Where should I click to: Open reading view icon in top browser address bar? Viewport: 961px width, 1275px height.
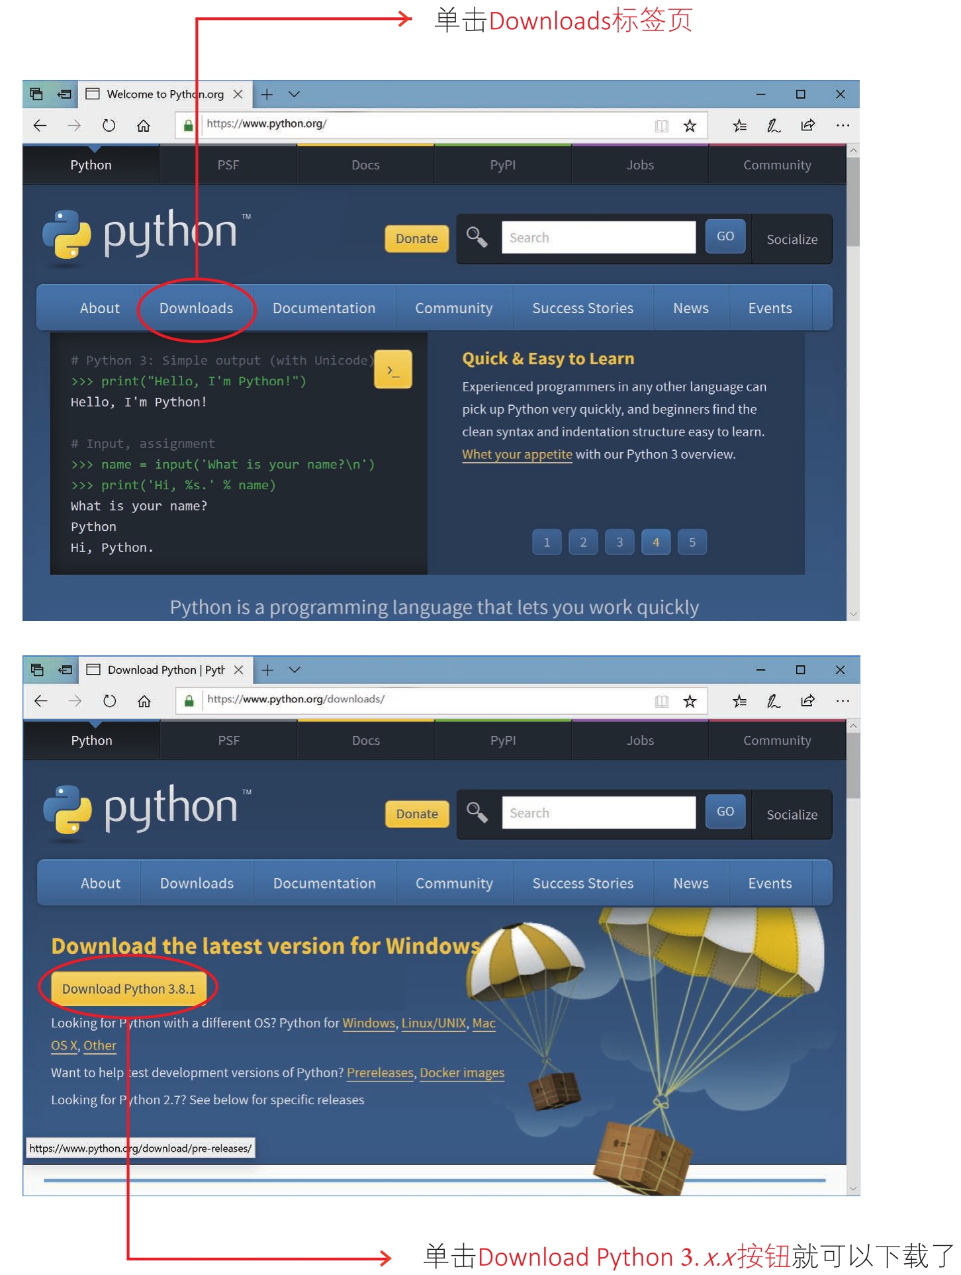661,125
